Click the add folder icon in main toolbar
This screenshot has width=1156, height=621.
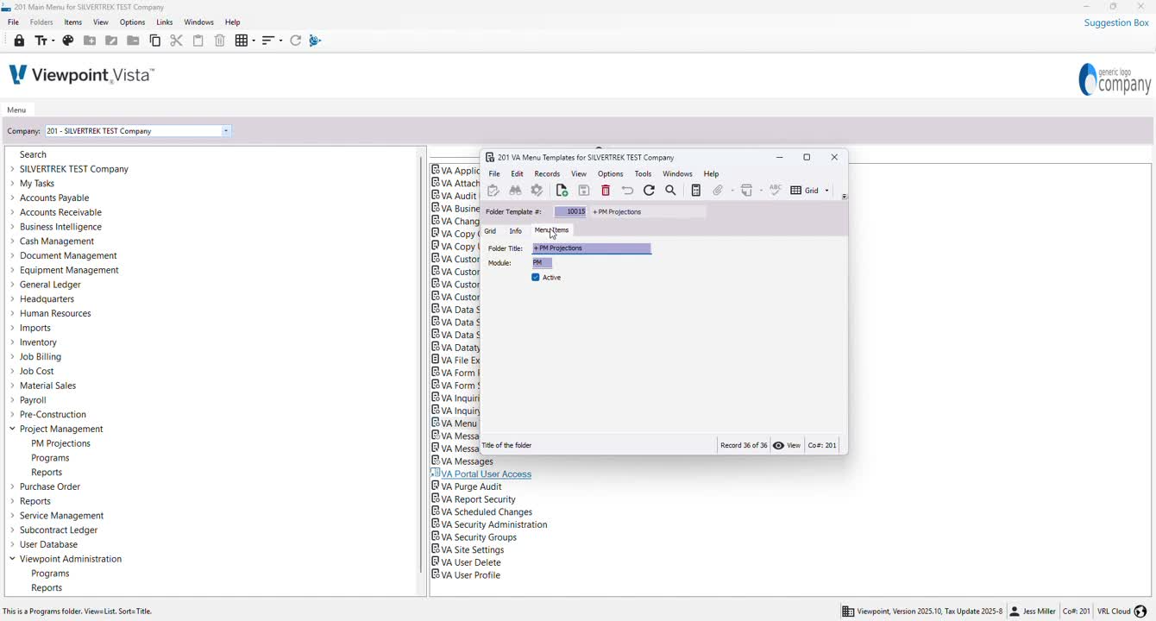click(x=90, y=41)
